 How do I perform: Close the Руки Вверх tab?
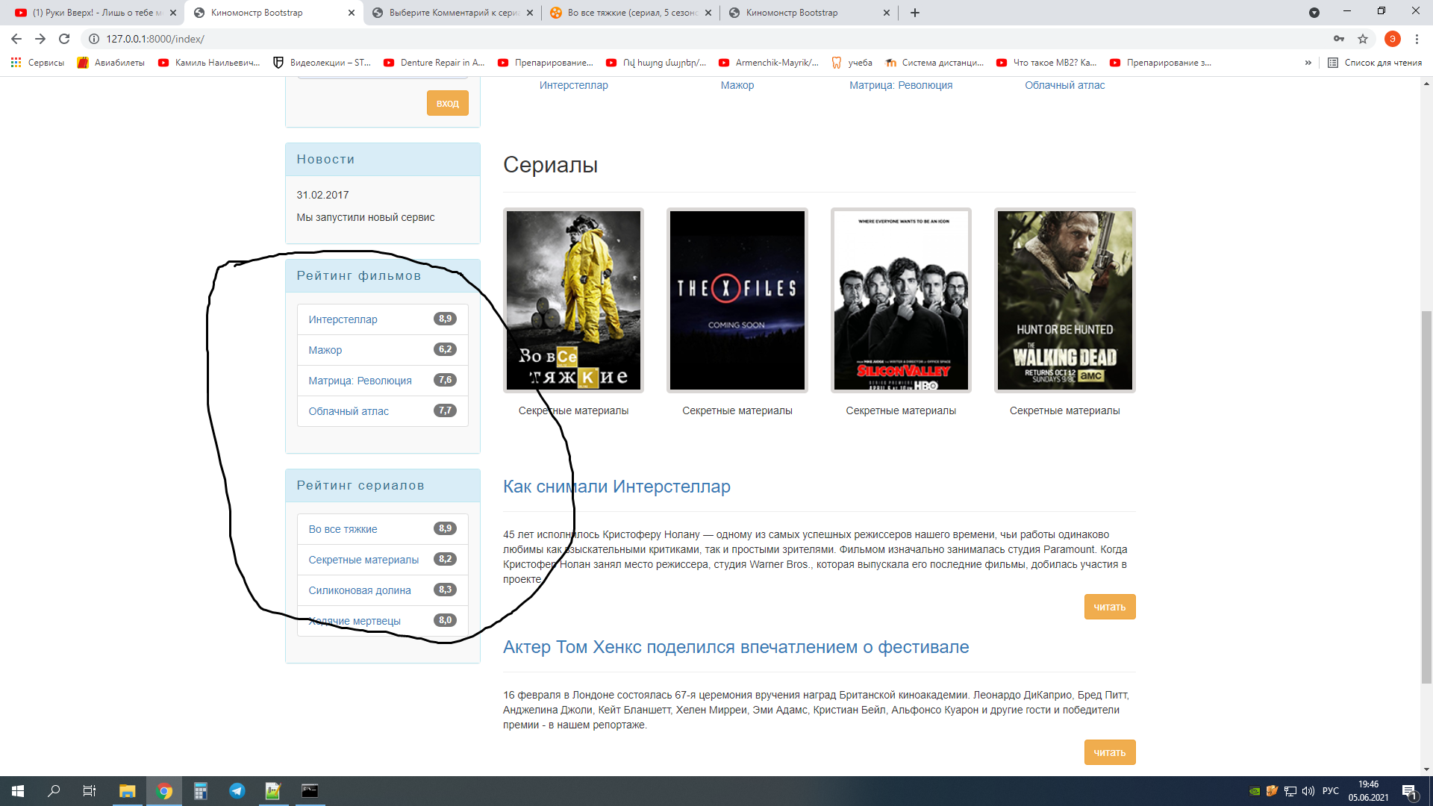pos(173,13)
